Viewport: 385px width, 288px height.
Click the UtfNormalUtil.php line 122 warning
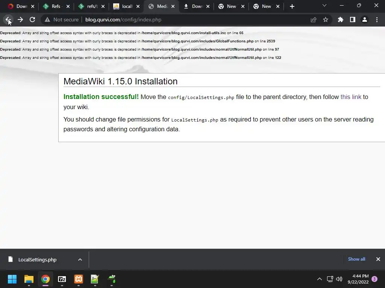click(x=141, y=58)
